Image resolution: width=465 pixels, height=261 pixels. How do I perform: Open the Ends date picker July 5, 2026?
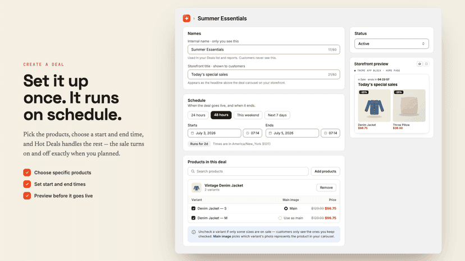292,133
